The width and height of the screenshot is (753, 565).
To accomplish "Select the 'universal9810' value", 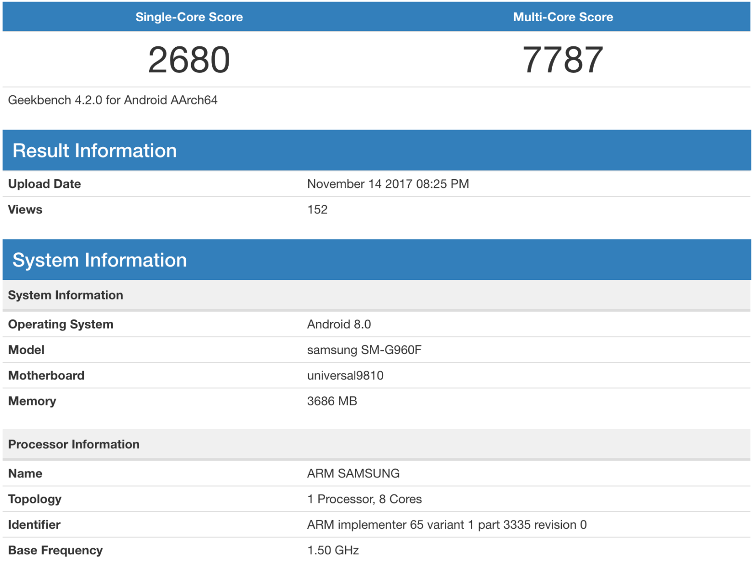I will (345, 375).
